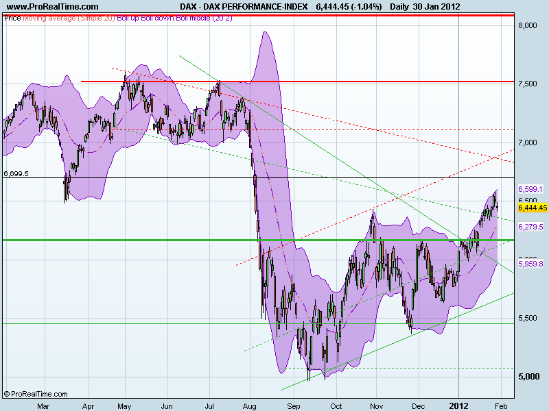The image size is (549, 411).
Task: Click the Nov month axis label
Action: click(376, 406)
